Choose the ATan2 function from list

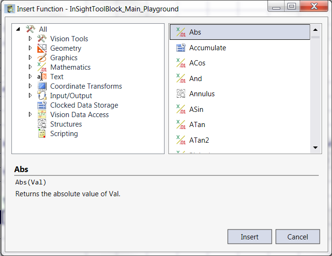[x=199, y=140]
